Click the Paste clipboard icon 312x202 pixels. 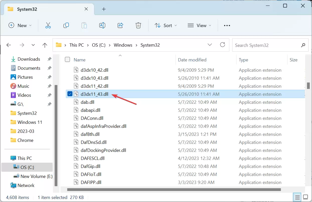coord(84,25)
